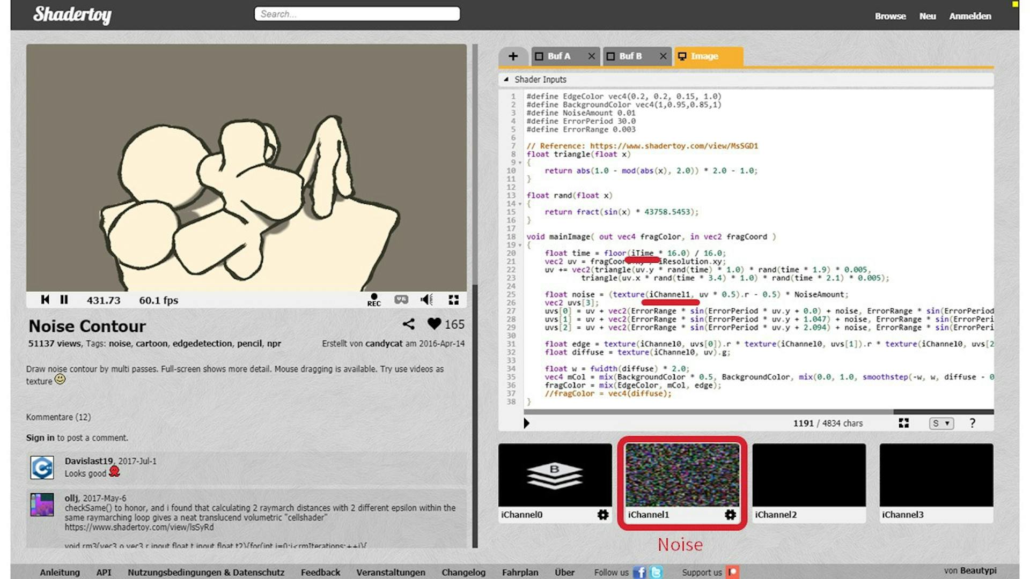Open the S font size dropdown
Screen dimensions: 1030x579
click(x=940, y=423)
